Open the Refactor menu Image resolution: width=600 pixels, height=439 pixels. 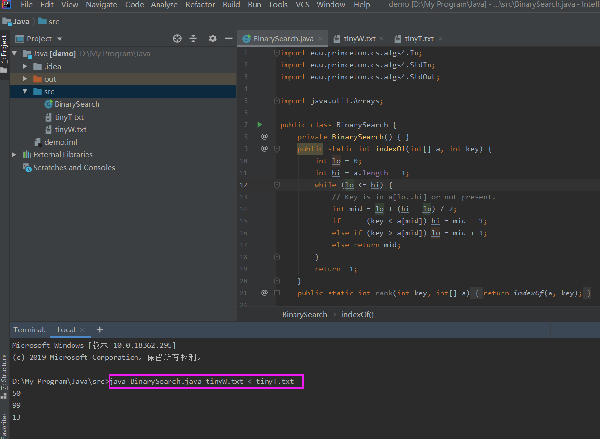tap(200, 5)
